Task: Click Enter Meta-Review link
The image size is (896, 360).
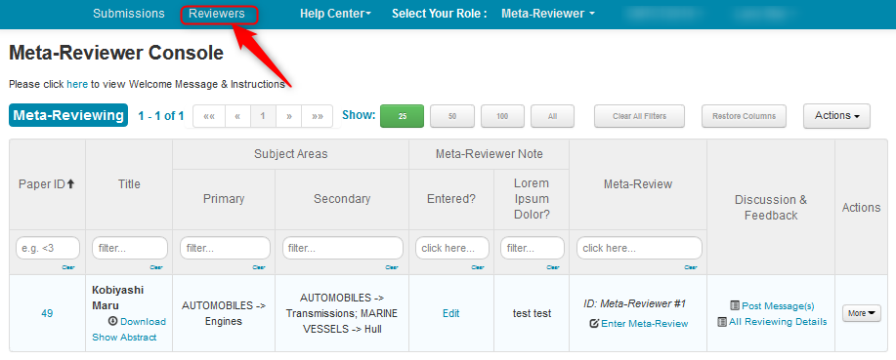Action: coord(645,324)
